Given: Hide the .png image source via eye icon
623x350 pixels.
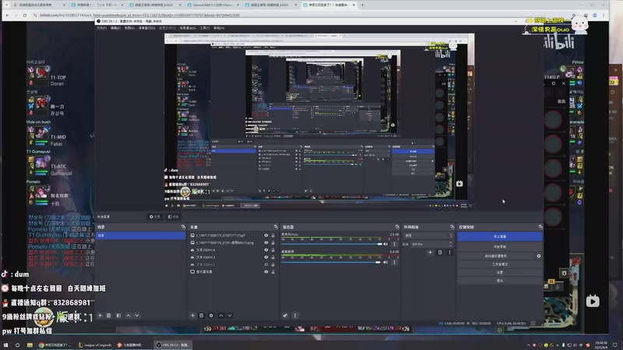Looking at the screenshot, I should point(266,243).
